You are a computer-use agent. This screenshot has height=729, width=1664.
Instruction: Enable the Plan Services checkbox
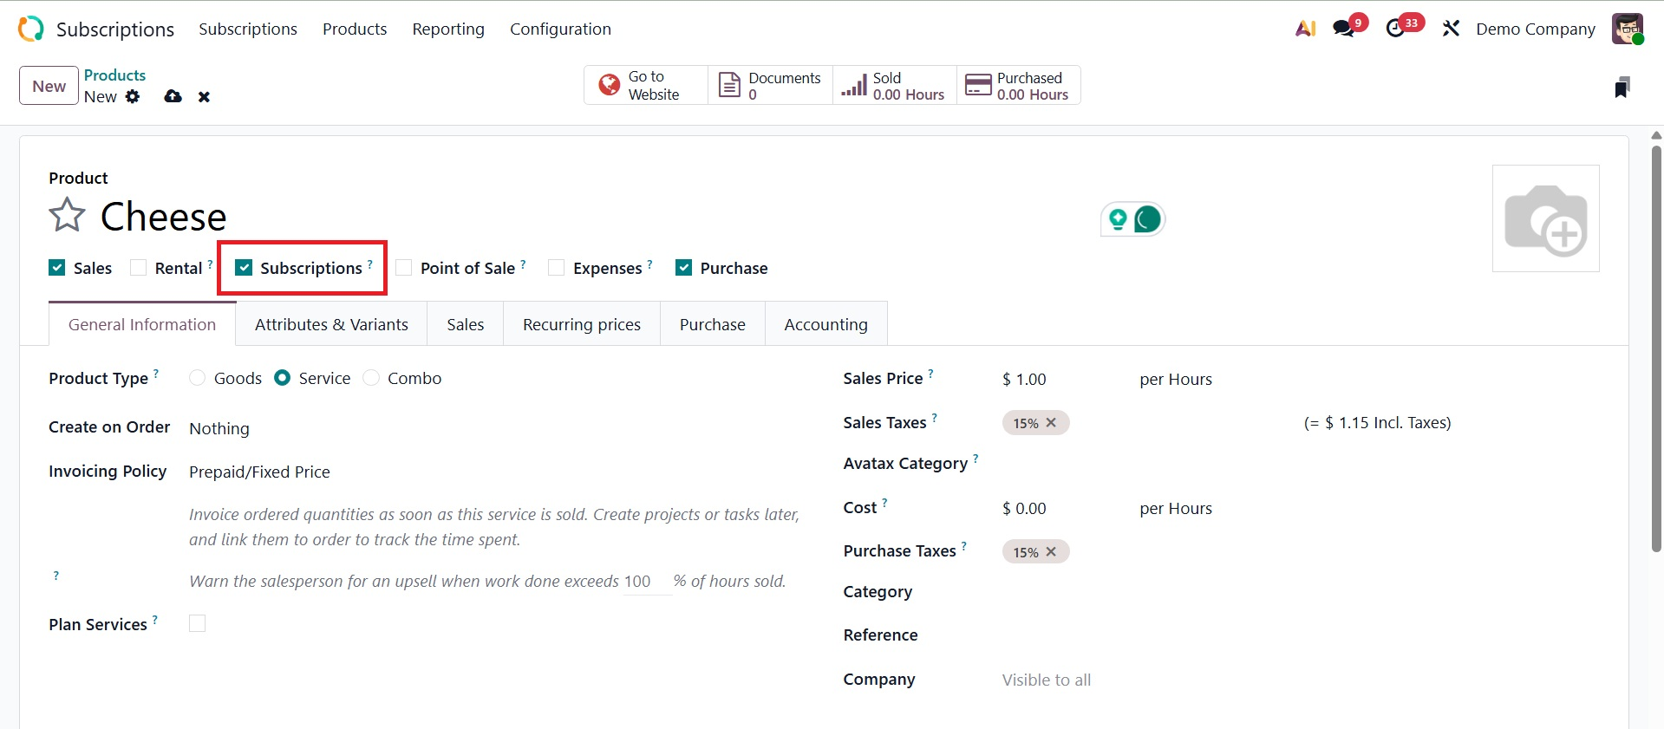click(x=198, y=623)
